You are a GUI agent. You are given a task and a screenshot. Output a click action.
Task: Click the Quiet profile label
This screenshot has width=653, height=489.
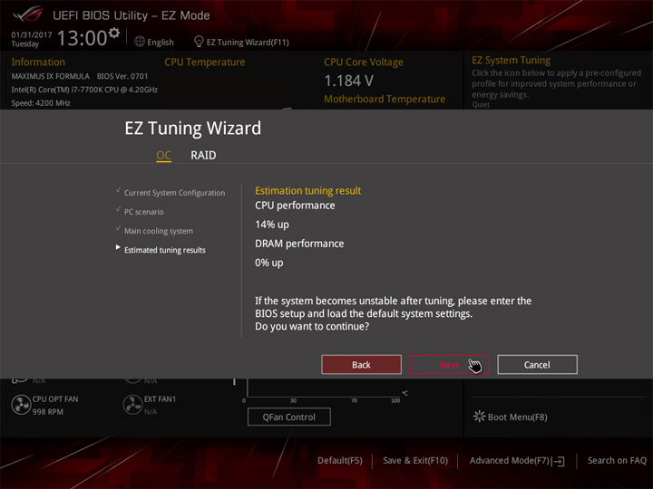[481, 105]
